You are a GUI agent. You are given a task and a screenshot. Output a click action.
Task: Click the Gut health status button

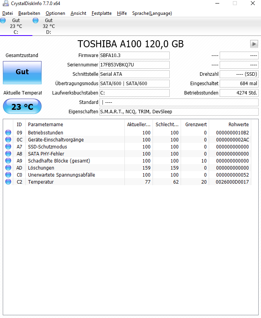[22, 73]
